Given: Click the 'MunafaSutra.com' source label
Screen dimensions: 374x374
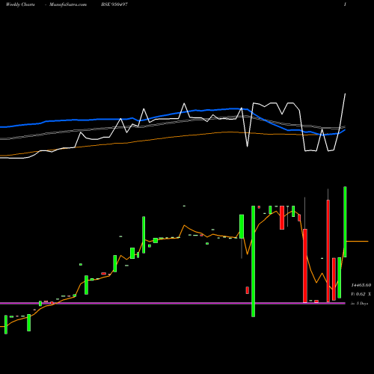Looking at the screenshot, I should 68,4.
